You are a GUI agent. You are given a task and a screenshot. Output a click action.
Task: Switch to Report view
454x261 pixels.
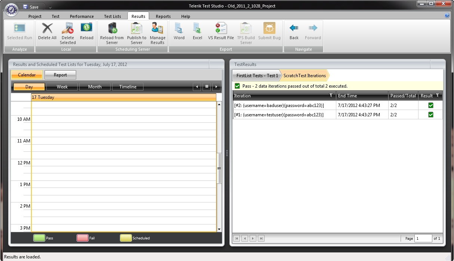[61, 75]
